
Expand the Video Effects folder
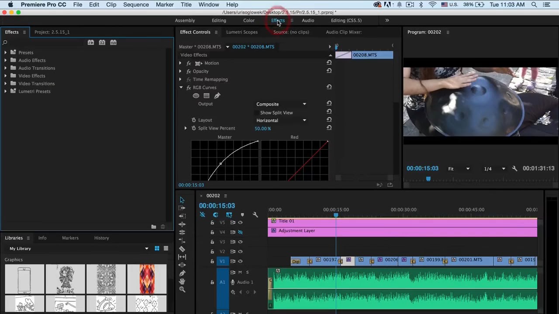tap(6, 76)
